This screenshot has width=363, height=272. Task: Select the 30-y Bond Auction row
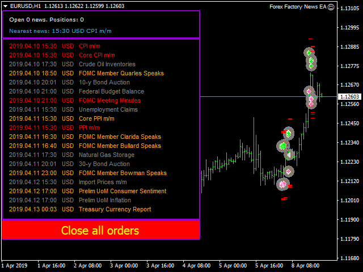[x=69, y=164]
